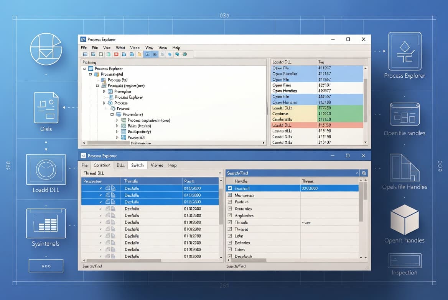Toggle the Cdres checkbox
The width and height of the screenshot is (448, 300).
click(230, 249)
